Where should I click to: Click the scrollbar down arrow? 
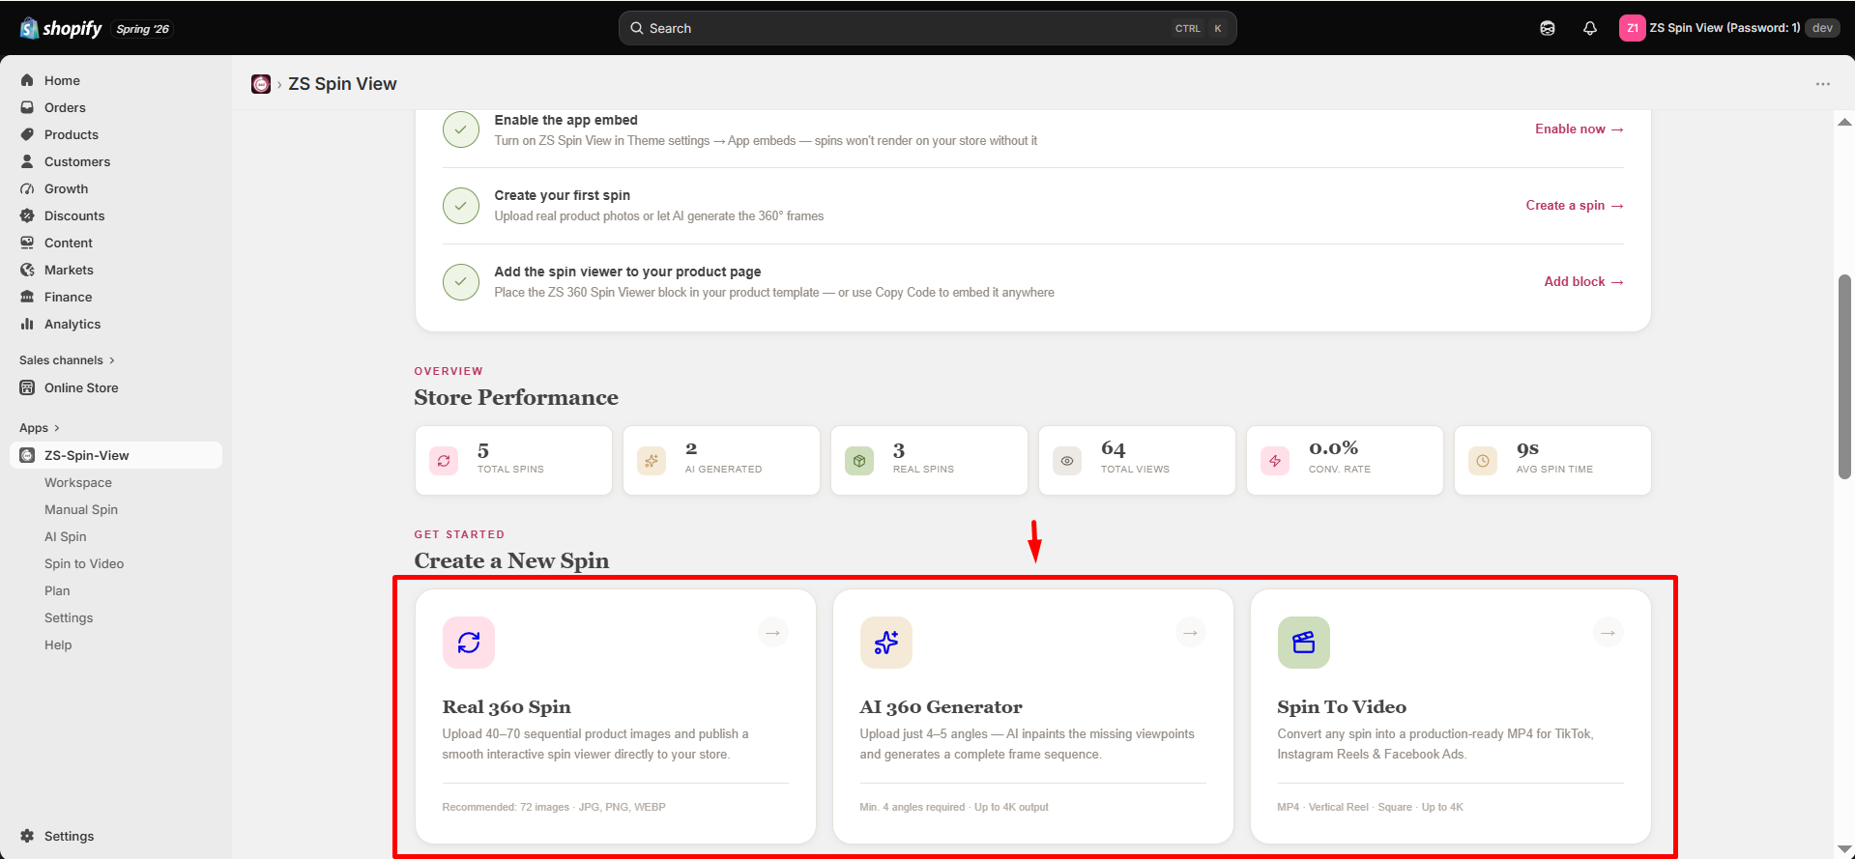coord(1844,849)
